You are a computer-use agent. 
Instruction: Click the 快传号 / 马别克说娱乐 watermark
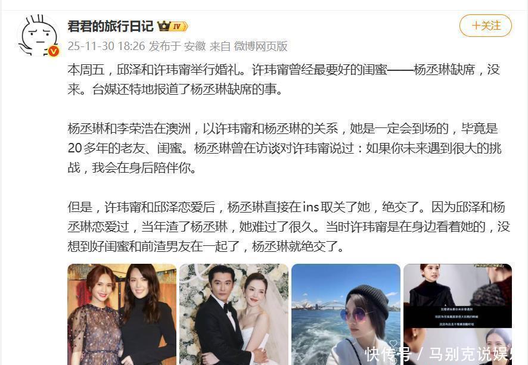[441, 354]
